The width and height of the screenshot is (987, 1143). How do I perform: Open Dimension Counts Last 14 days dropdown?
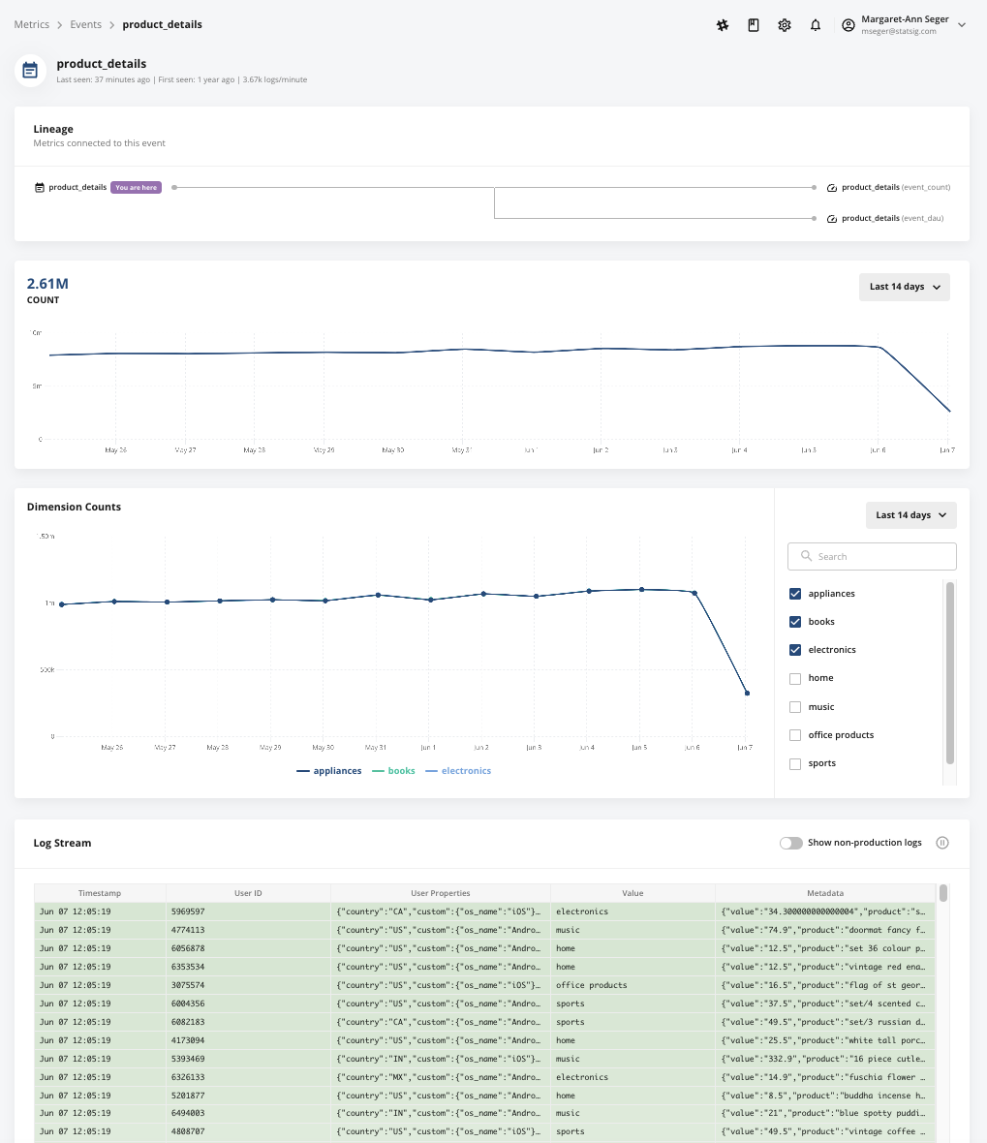[910, 514]
